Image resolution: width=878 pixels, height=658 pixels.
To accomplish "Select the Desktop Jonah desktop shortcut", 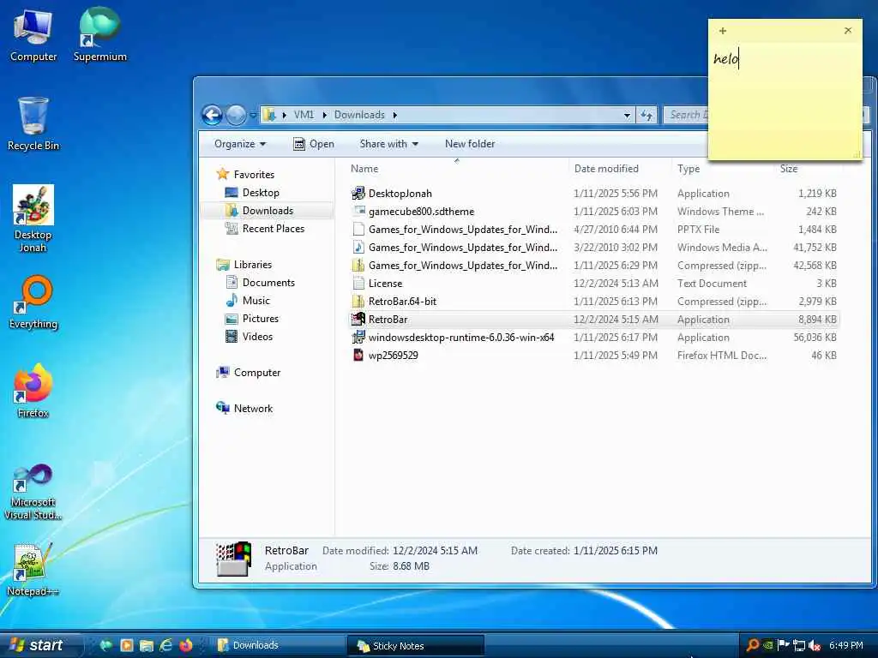I will click(33, 218).
